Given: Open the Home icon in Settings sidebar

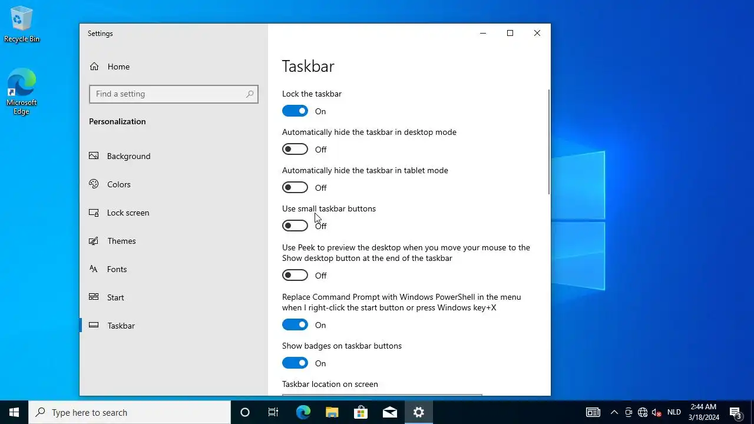Looking at the screenshot, I should (94, 67).
